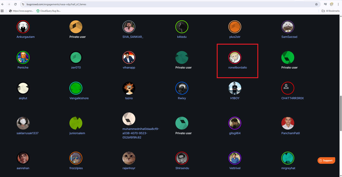
Task: Click the Rwixy username link
Action: (182, 98)
